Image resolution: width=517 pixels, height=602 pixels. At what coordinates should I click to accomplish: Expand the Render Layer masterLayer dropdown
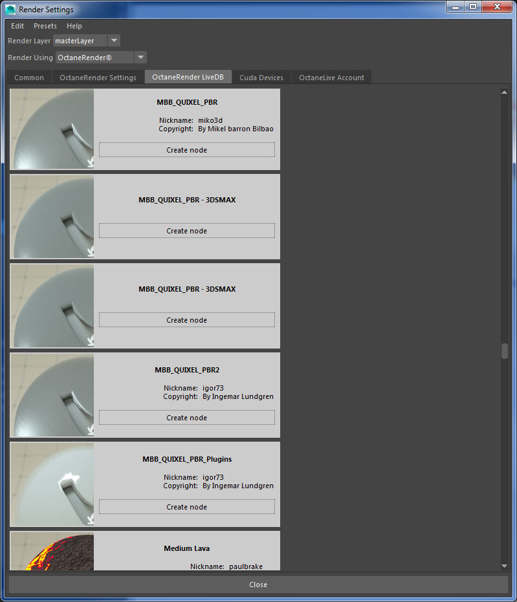pyautogui.click(x=114, y=41)
